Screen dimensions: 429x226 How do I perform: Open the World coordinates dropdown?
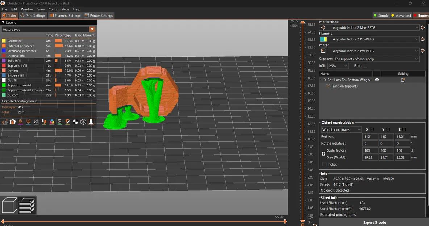coord(341,130)
